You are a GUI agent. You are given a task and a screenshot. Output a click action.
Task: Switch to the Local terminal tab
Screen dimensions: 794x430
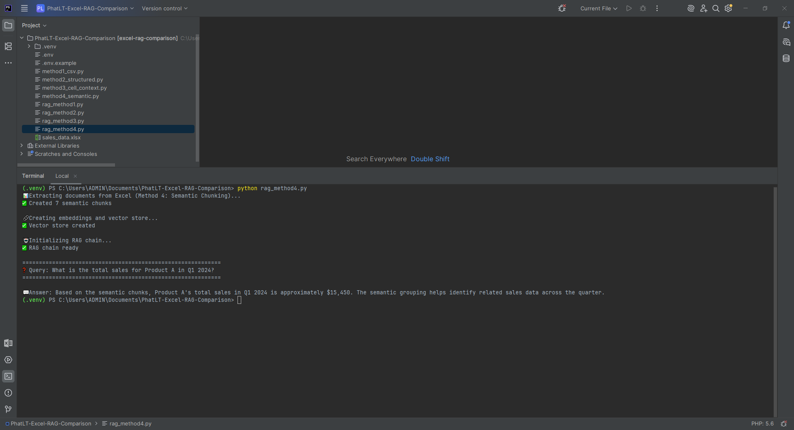pos(62,176)
